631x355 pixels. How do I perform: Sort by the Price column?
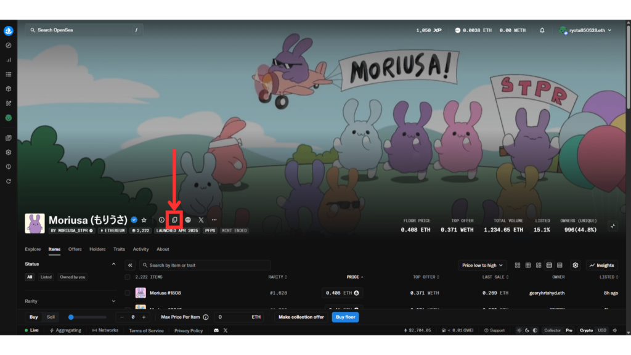pyautogui.click(x=354, y=277)
